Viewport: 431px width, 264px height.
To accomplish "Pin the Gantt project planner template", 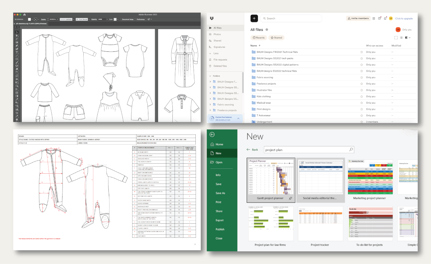I will tap(291, 199).
